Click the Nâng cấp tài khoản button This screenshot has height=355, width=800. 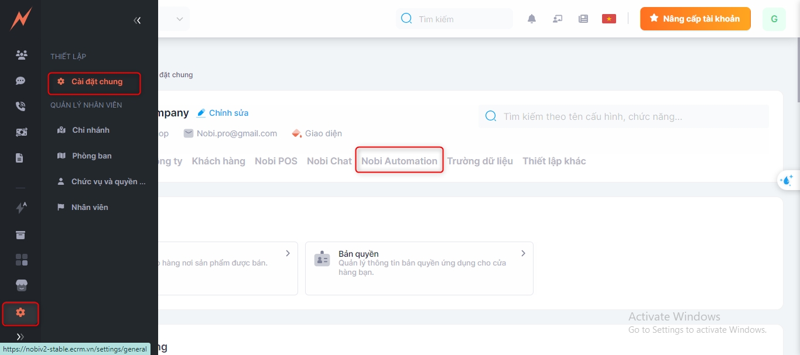[x=695, y=19]
